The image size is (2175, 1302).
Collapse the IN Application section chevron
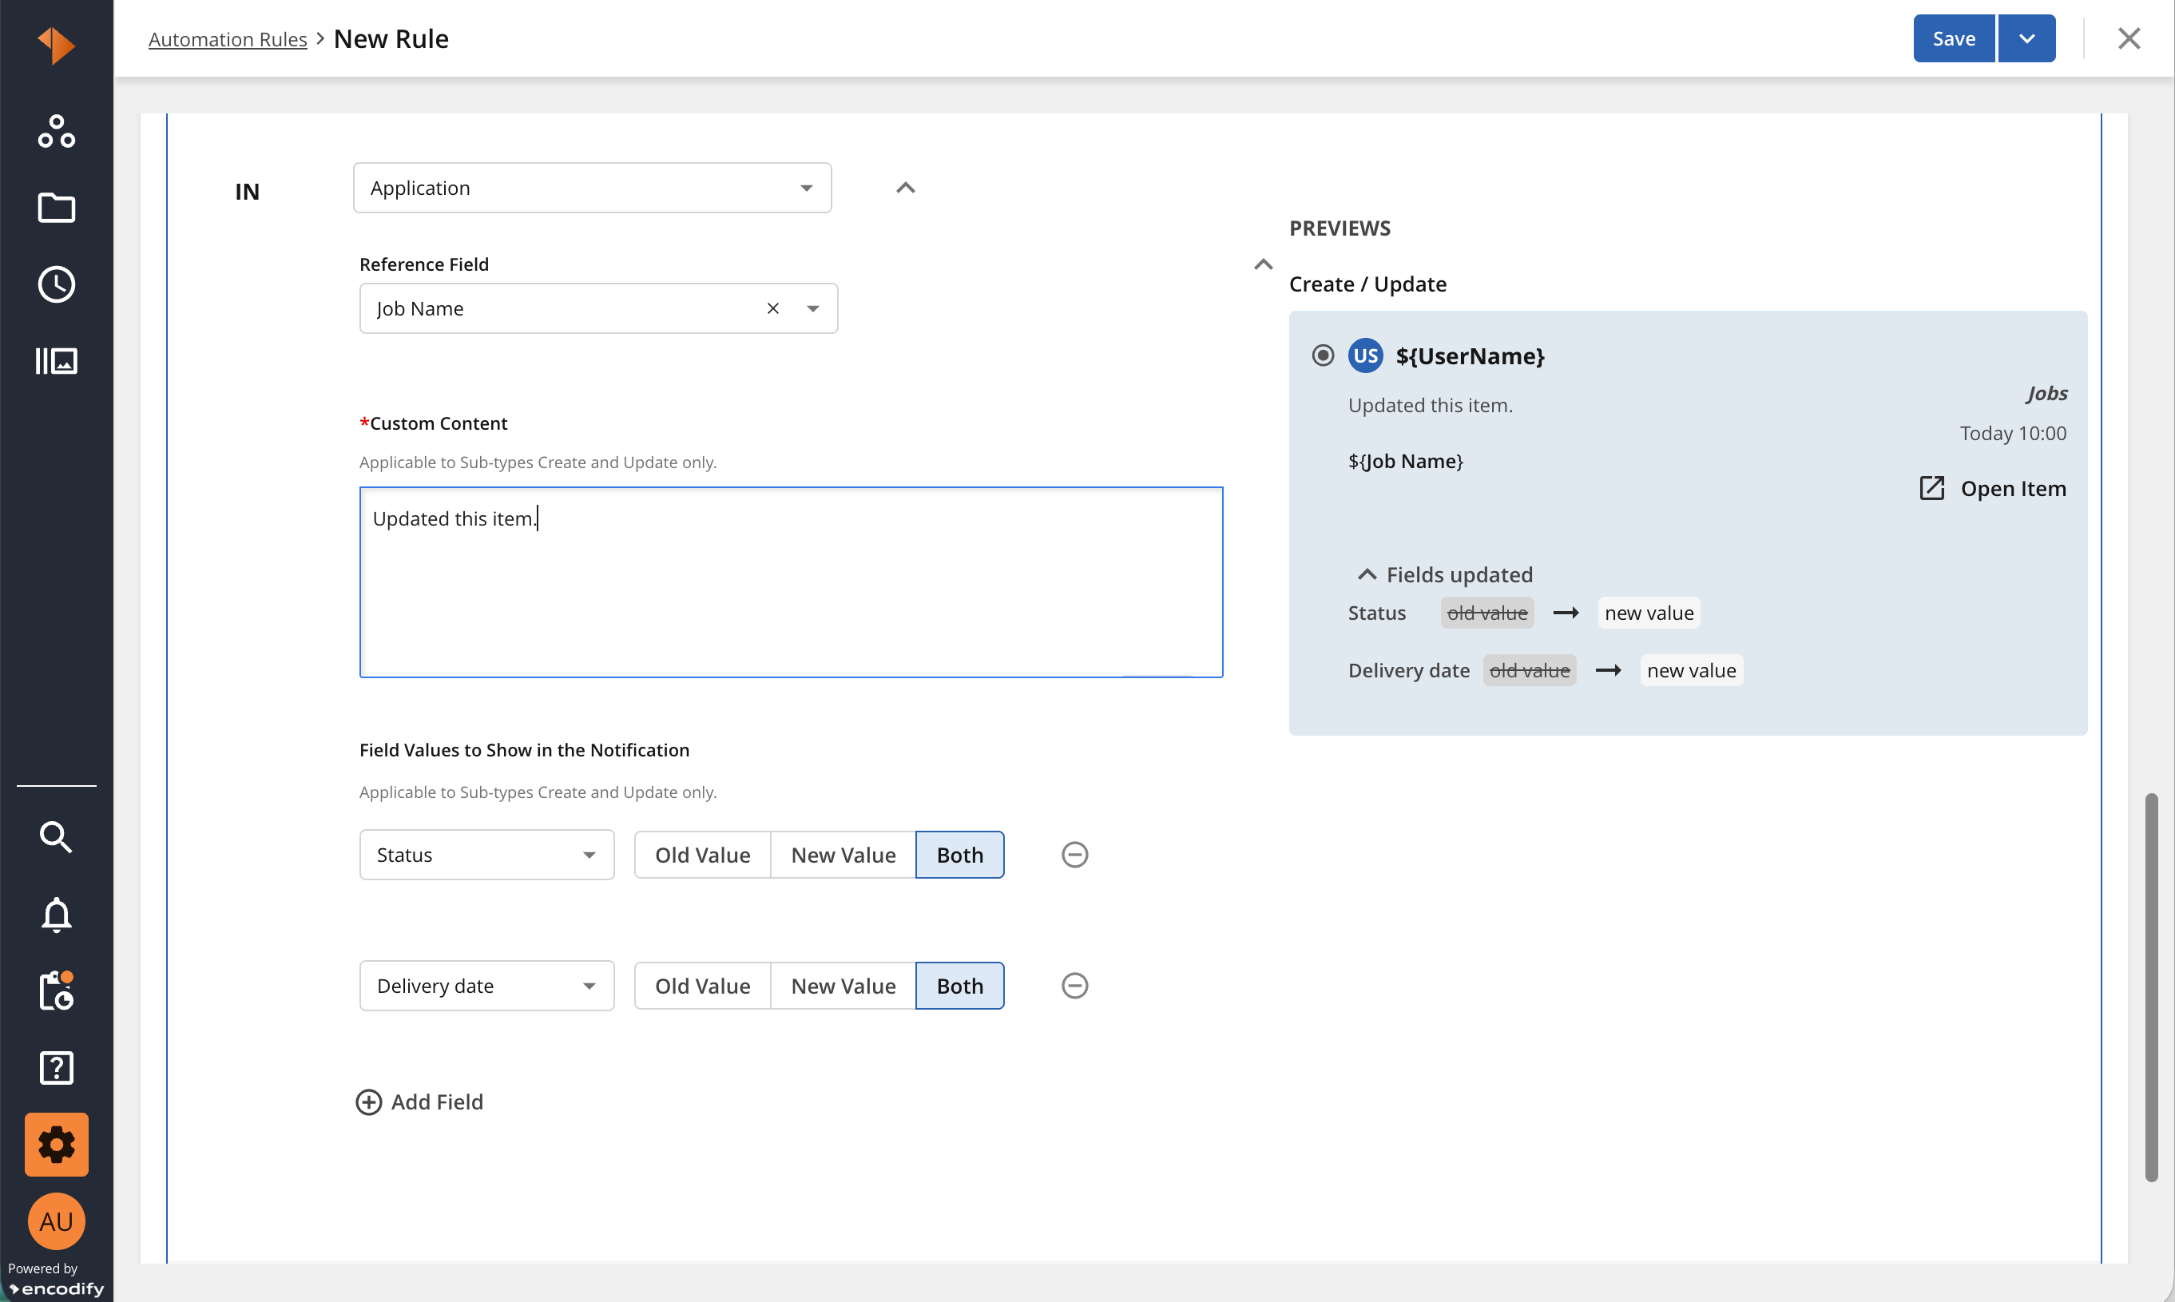[x=906, y=188]
